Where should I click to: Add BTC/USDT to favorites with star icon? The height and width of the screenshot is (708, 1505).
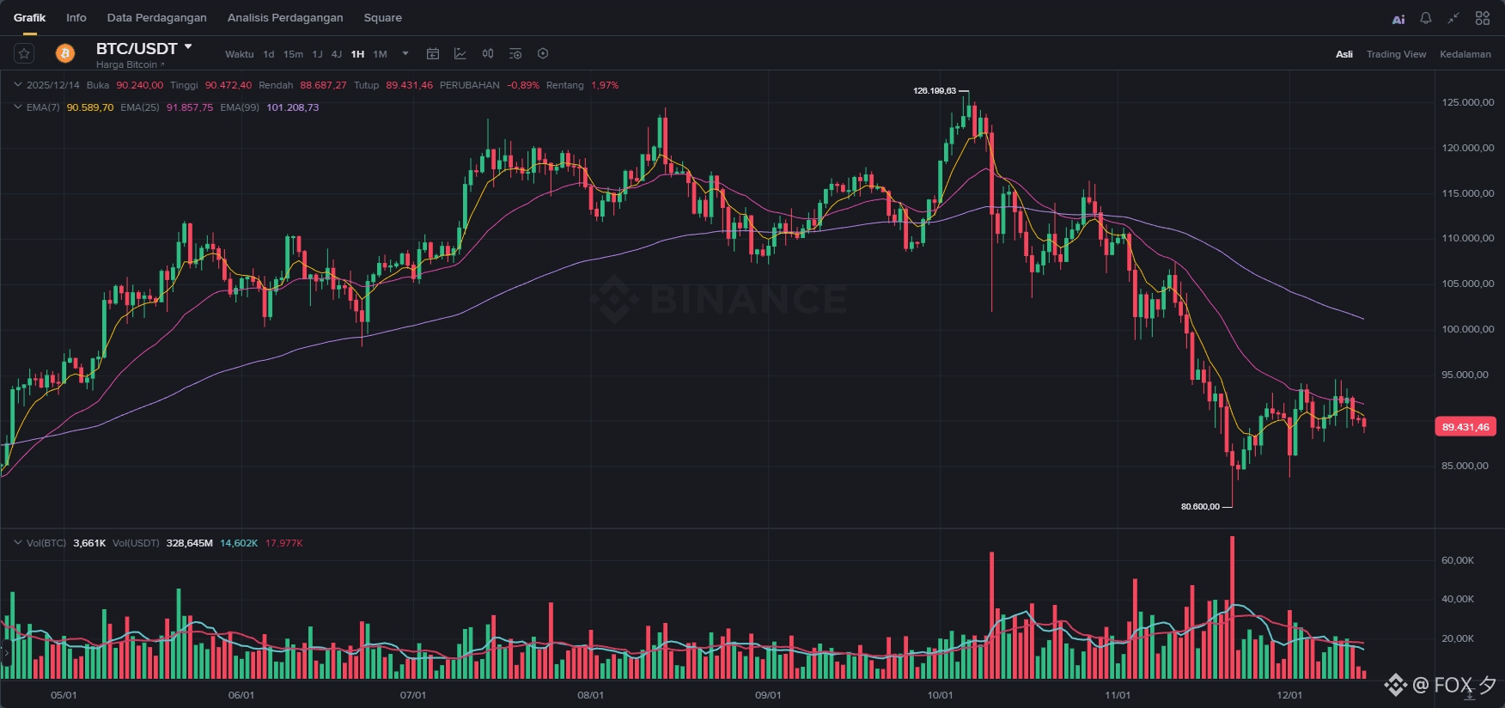(24, 53)
